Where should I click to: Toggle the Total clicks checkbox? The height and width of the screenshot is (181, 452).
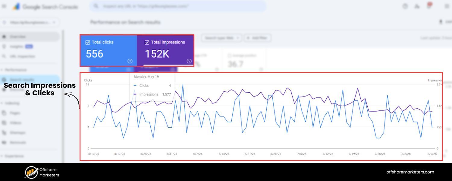click(x=88, y=42)
